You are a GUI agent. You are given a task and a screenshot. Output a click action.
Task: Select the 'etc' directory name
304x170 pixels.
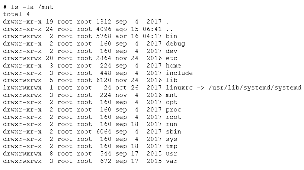tap(172, 58)
